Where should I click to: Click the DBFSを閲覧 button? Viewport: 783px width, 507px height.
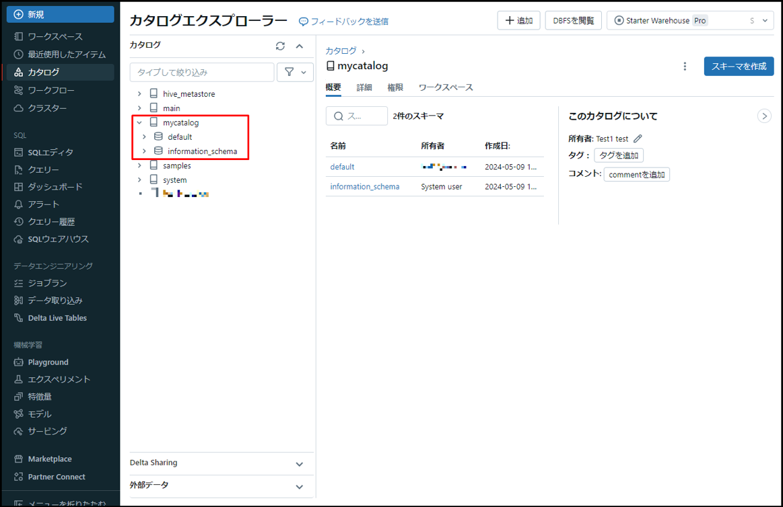[x=573, y=20]
